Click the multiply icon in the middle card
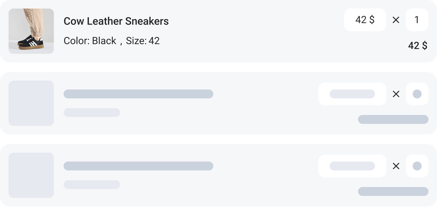The width and height of the screenshot is (437, 207). (x=396, y=94)
